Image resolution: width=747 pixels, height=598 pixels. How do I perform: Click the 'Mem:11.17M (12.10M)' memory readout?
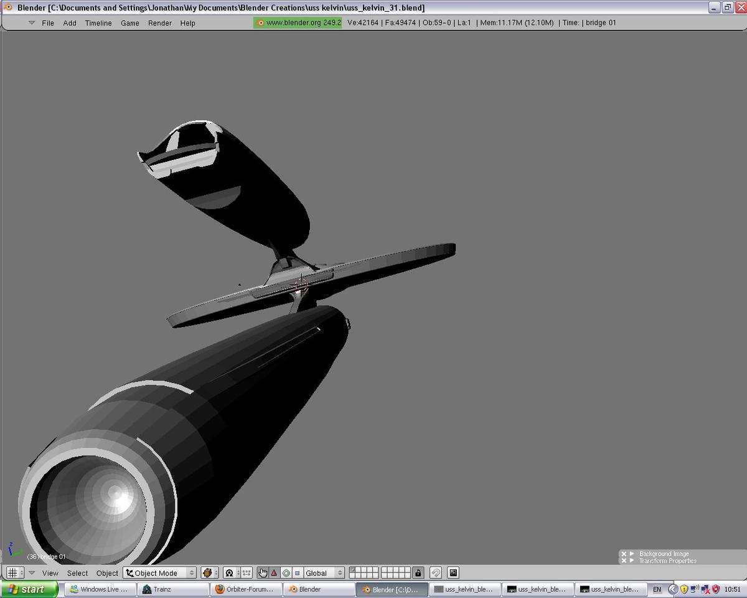(x=517, y=23)
